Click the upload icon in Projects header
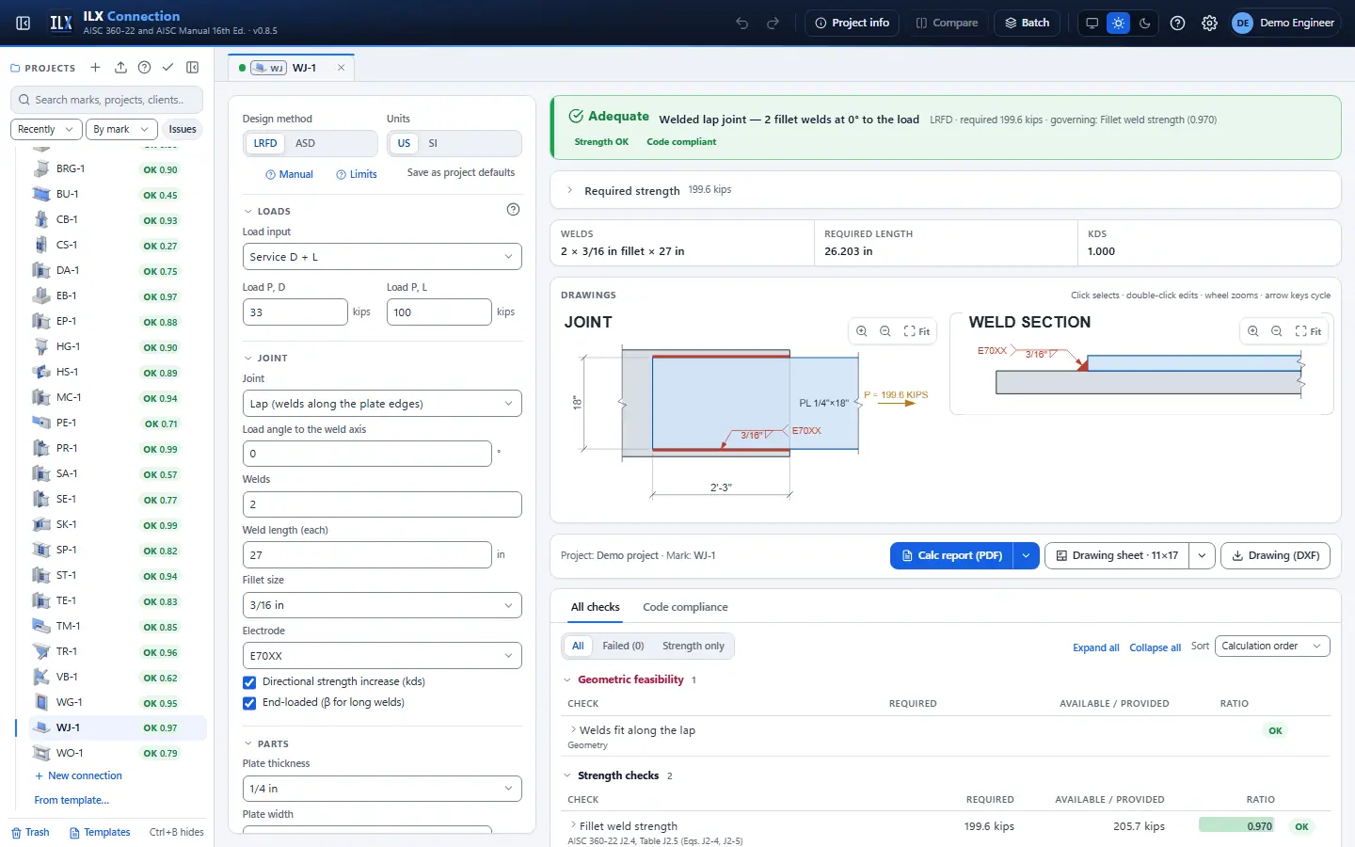This screenshot has width=1355, height=847. (x=120, y=68)
